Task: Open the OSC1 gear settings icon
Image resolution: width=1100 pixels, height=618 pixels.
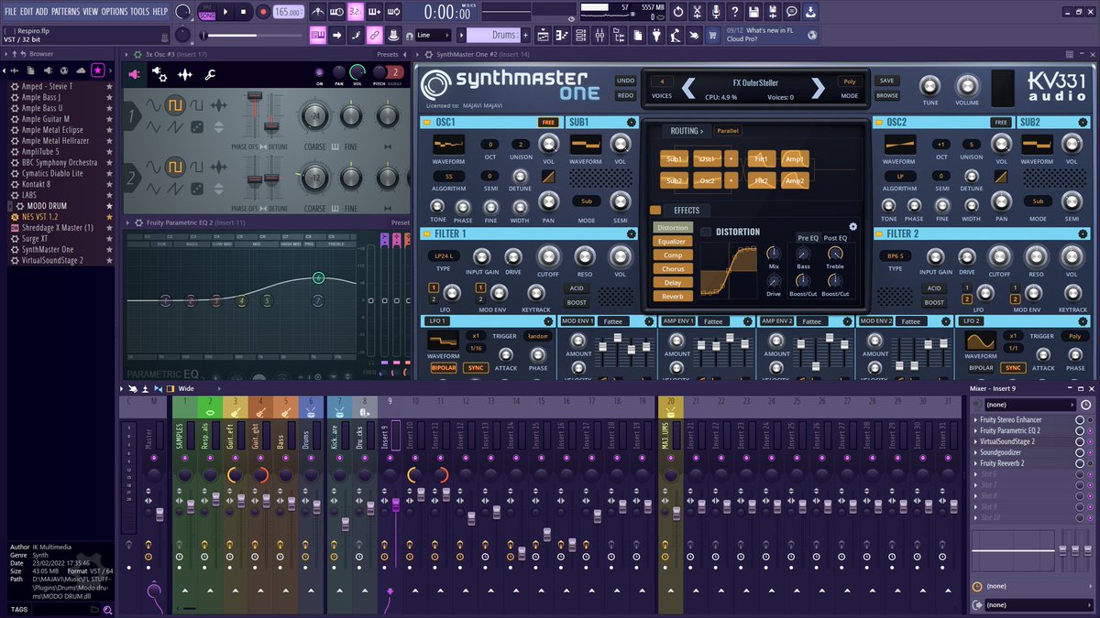Action: pos(631,122)
